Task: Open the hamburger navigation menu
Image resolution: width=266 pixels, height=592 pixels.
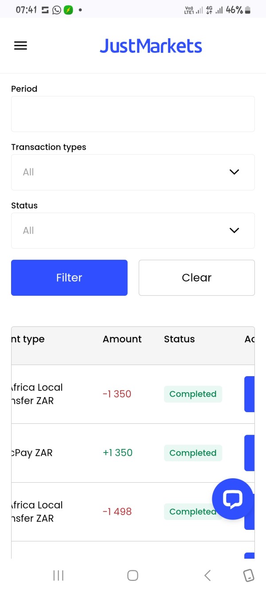Action: (20, 46)
